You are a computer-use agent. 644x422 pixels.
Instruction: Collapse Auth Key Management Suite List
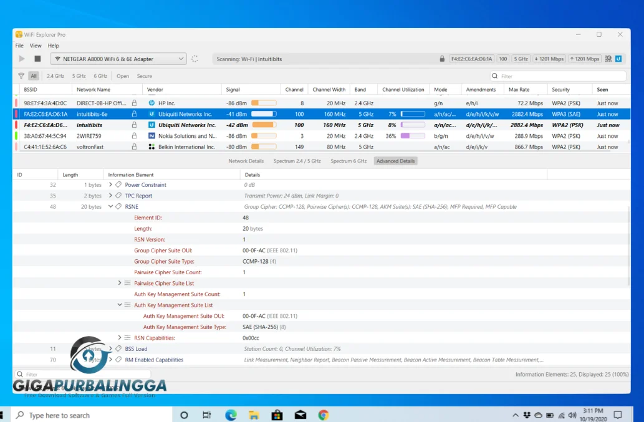[x=120, y=305]
